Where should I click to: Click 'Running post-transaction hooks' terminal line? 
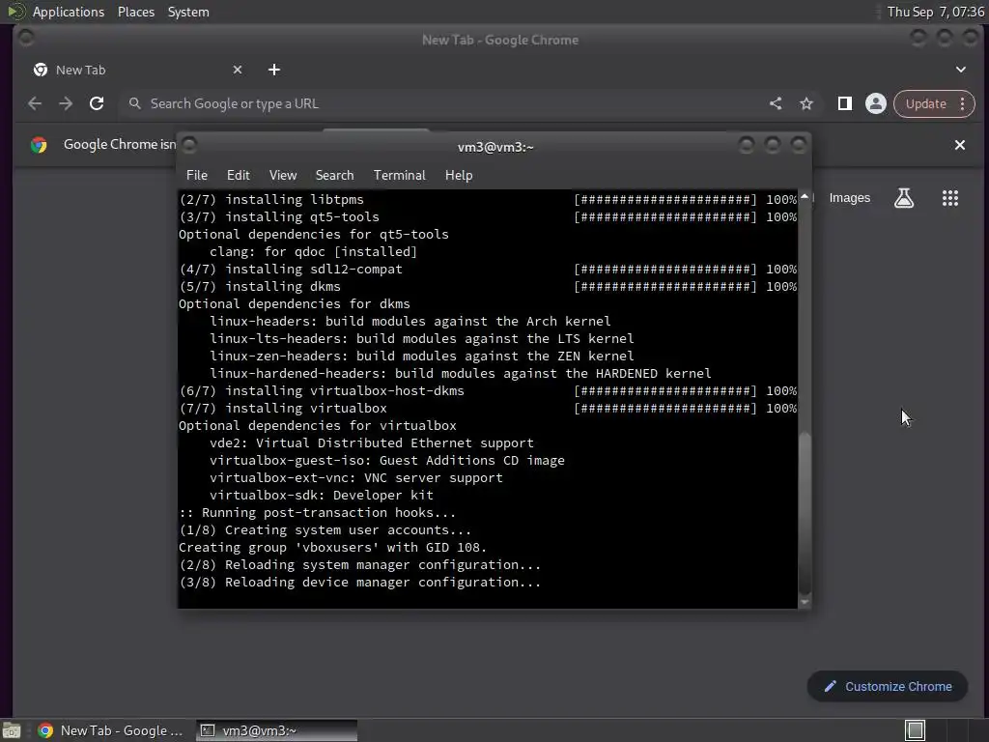(x=317, y=513)
